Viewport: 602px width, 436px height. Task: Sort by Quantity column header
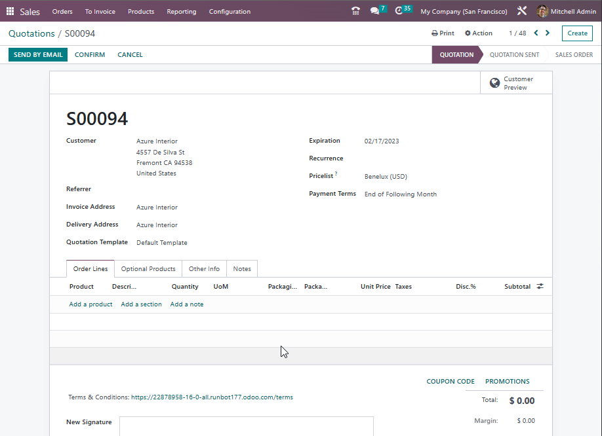185,286
